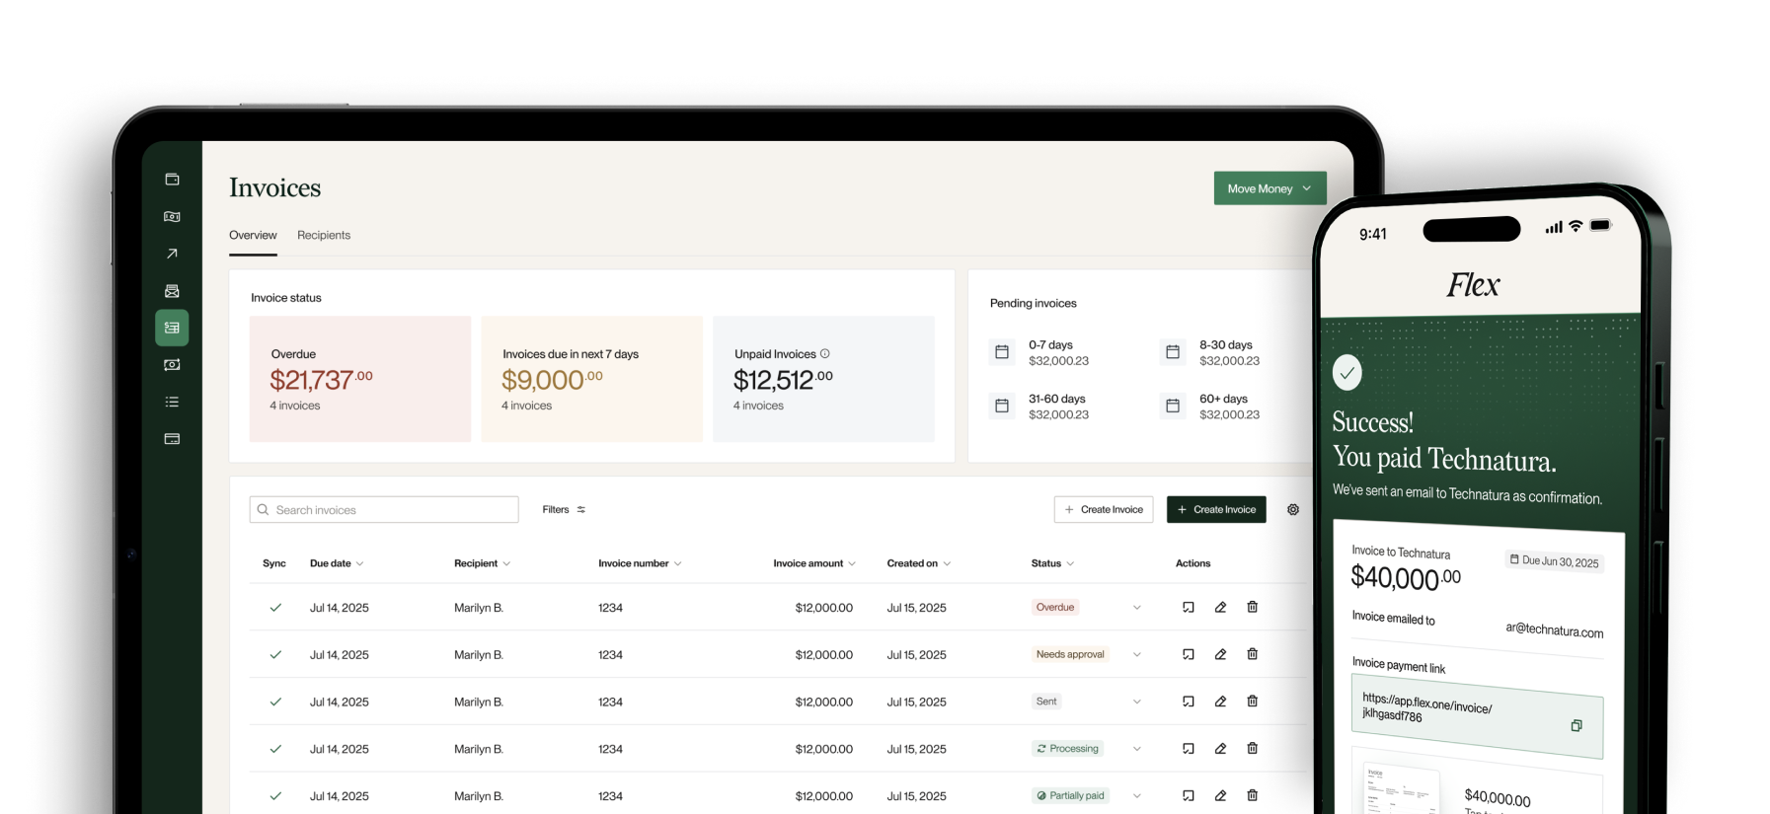Open the Unpaid Invoices $12,512 card
This screenshot has width=1770, height=814.
(823, 379)
